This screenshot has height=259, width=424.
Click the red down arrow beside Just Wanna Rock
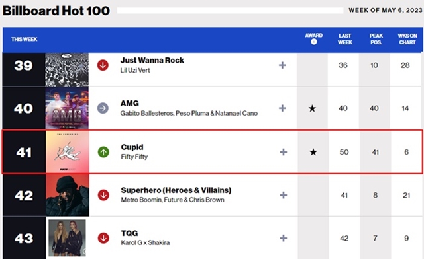pos(103,65)
